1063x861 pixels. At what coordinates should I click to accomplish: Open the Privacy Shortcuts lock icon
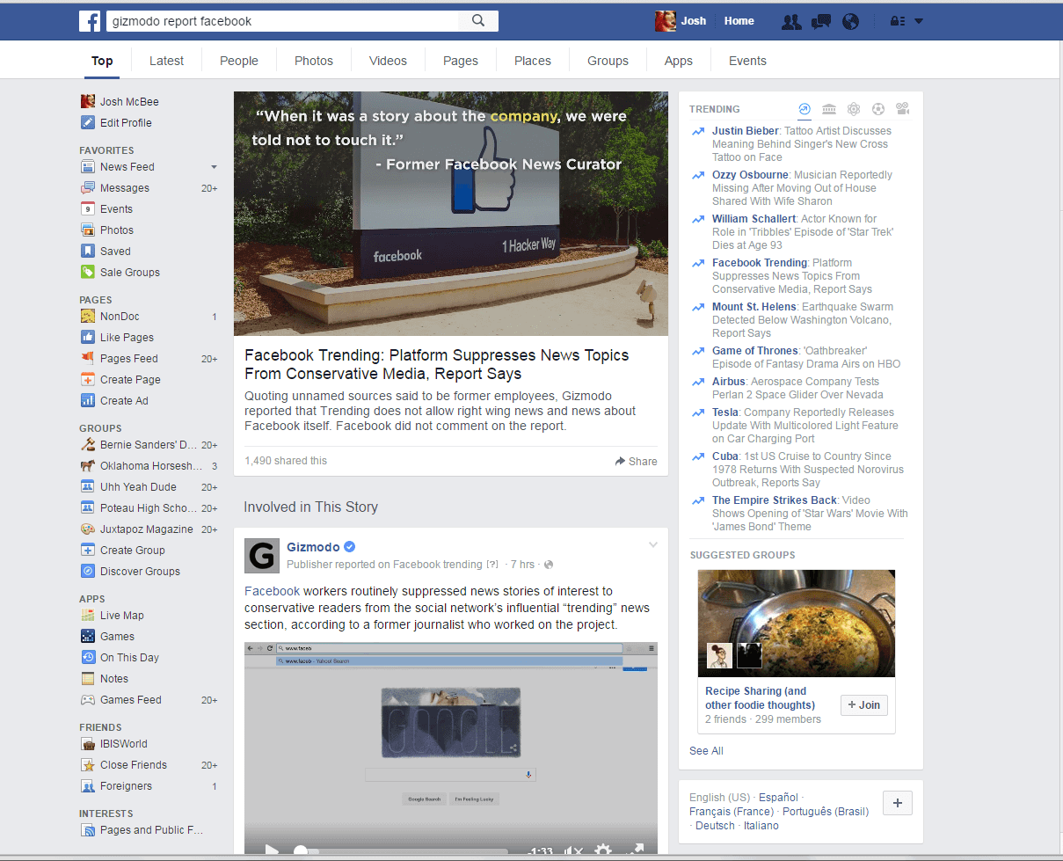coord(897,22)
